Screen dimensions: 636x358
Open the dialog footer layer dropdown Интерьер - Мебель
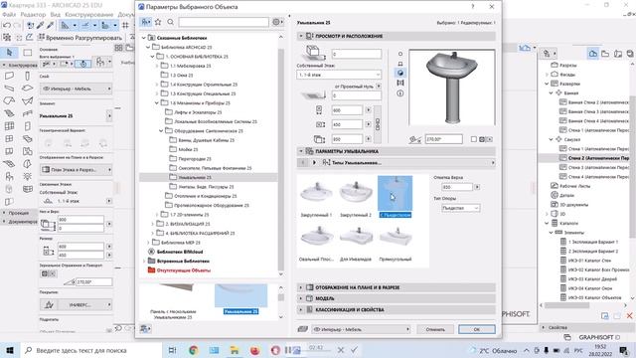coord(361,329)
